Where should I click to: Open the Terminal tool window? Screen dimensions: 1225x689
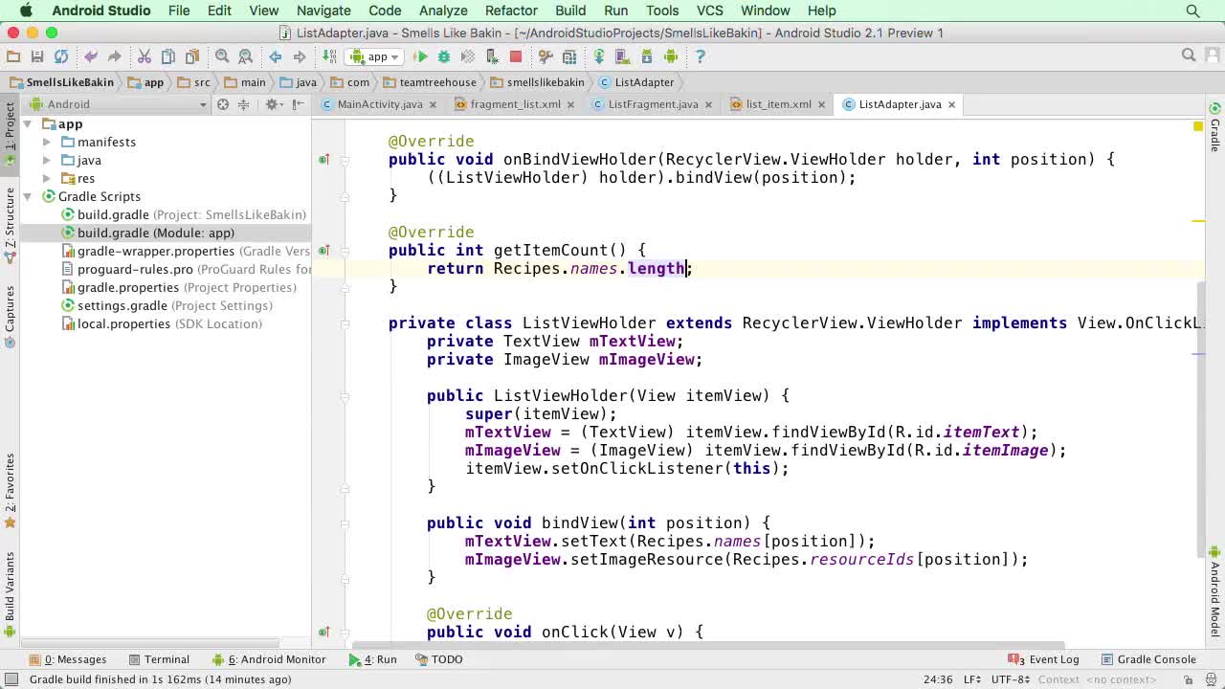159,659
